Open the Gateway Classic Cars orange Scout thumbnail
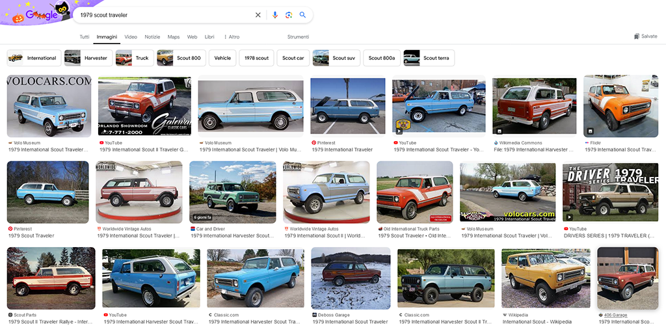The width and height of the screenshot is (666, 329). (x=144, y=106)
